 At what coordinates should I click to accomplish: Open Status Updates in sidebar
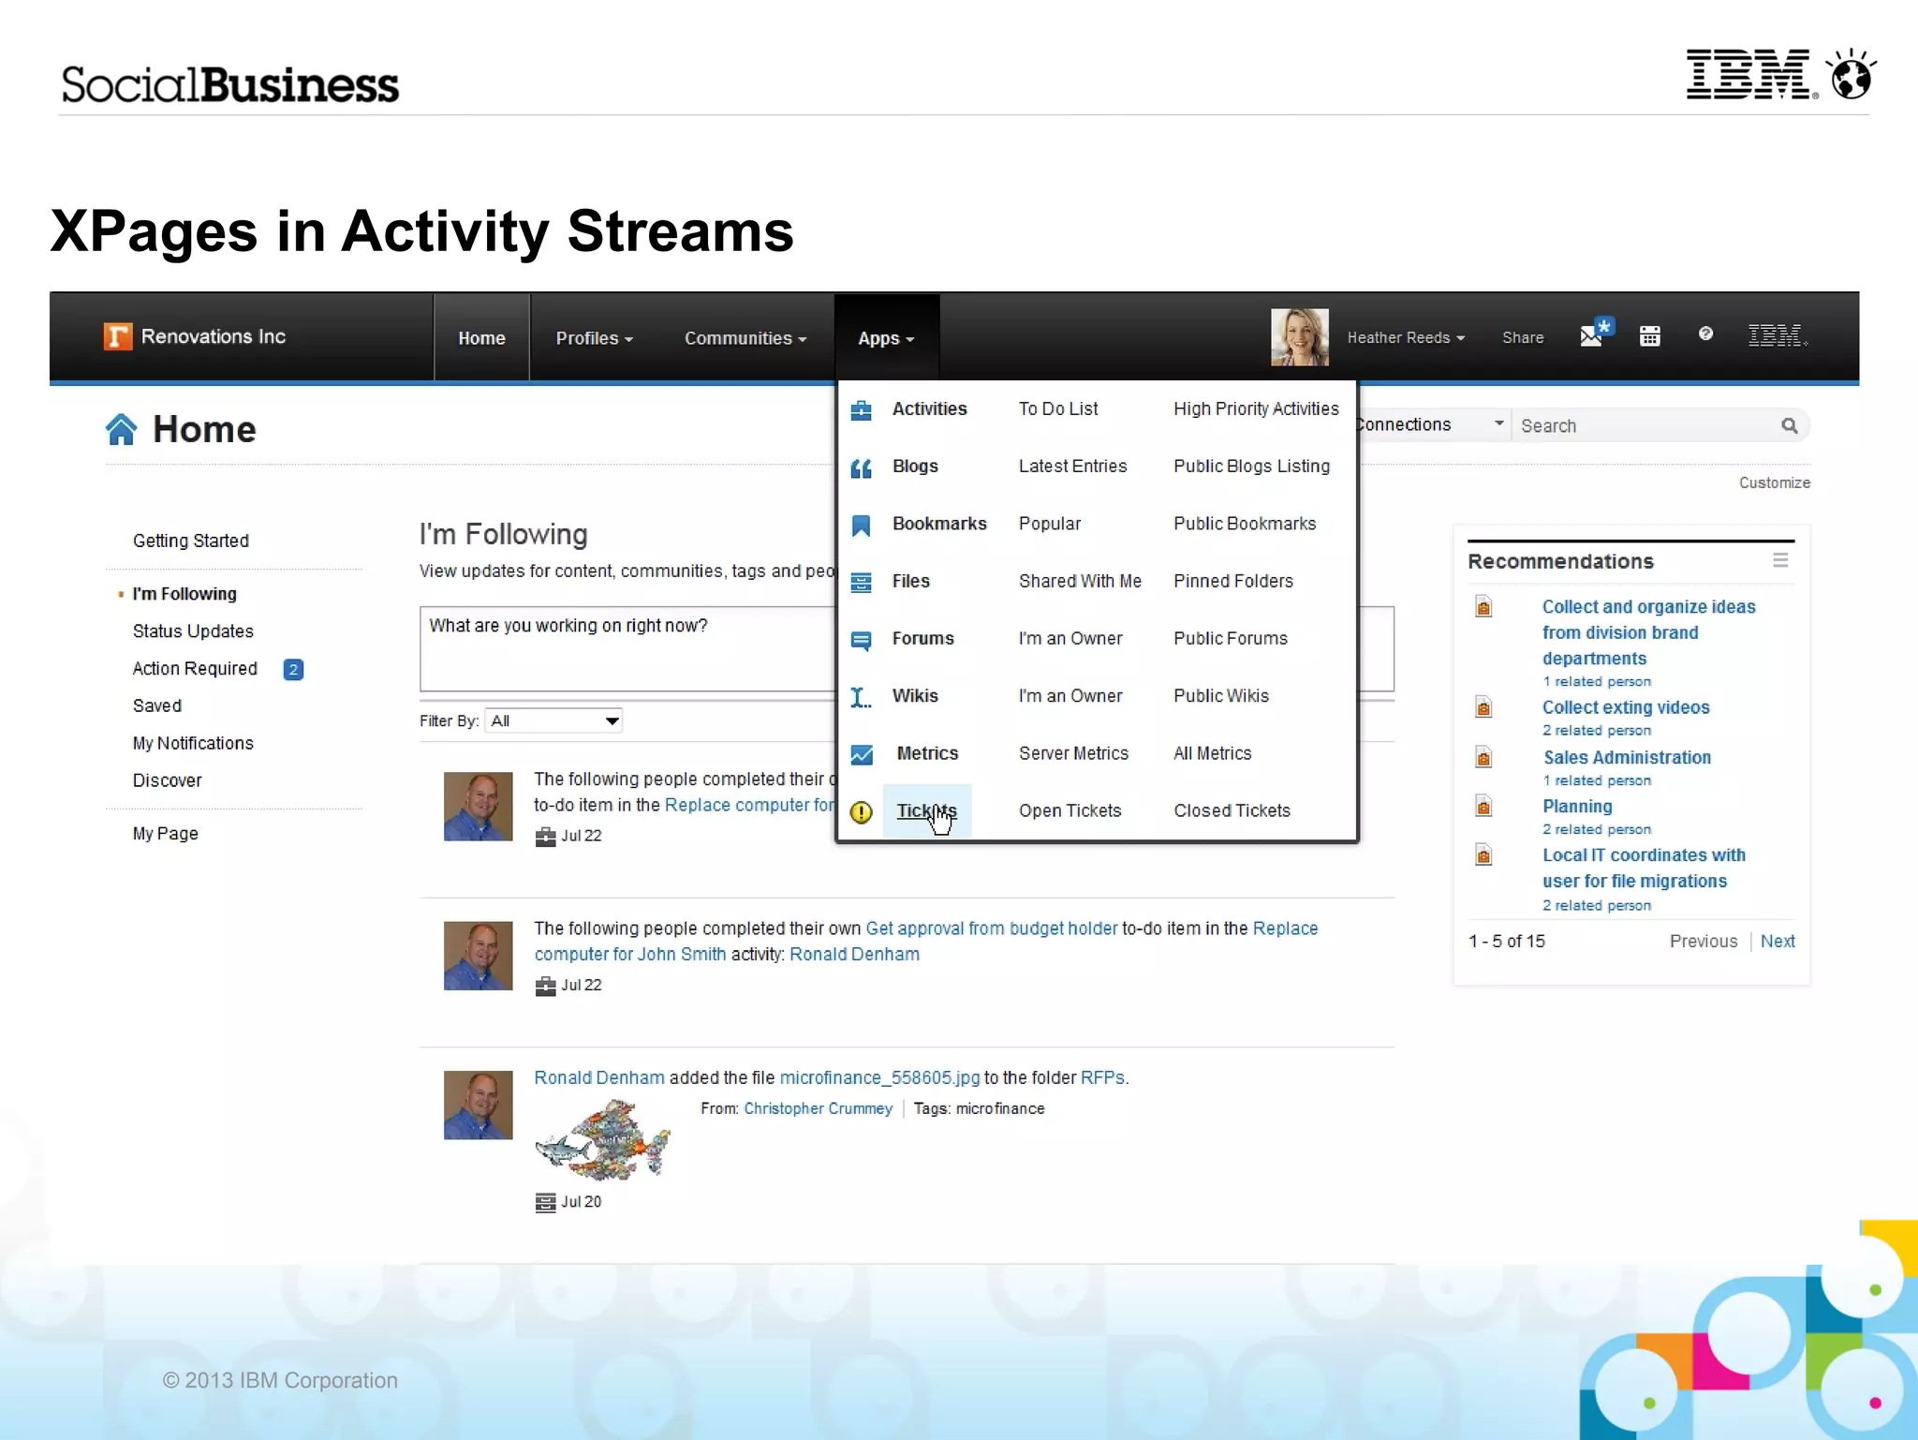click(193, 631)
